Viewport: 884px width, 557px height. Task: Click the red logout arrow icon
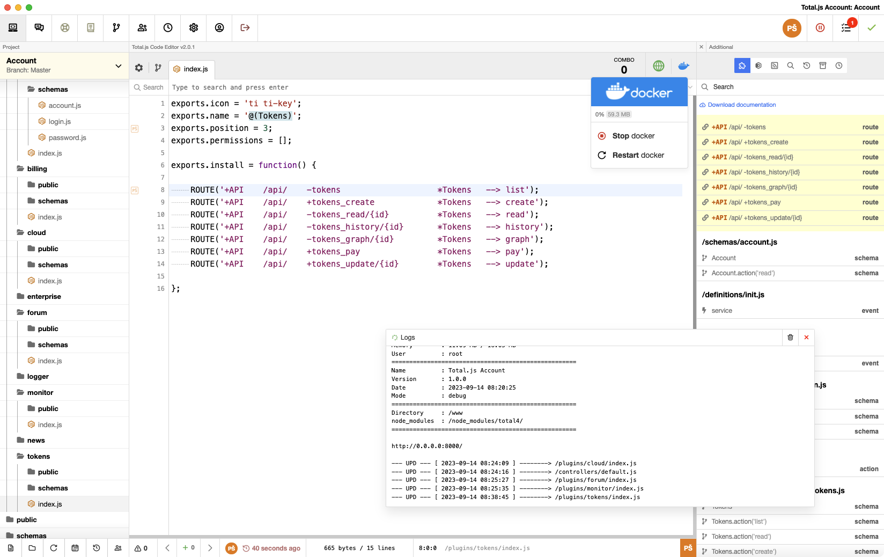click(245, 28)
